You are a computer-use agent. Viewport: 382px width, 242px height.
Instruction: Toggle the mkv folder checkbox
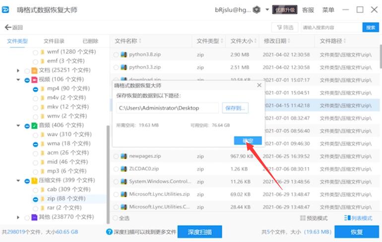tap(35, 107)
